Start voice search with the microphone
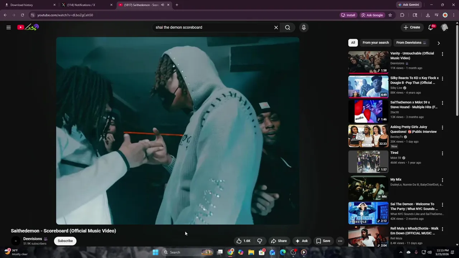The height and width of the screenshot is (258, 459). [304, 27]
